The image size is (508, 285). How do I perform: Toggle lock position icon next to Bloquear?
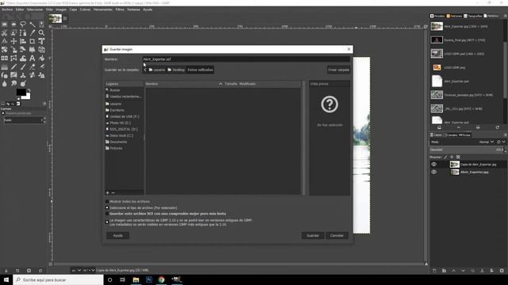452,157
